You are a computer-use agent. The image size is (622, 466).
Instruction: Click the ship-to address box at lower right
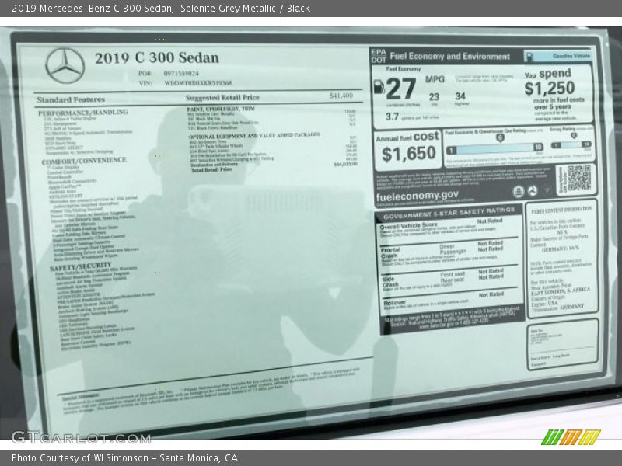[562, 345]
